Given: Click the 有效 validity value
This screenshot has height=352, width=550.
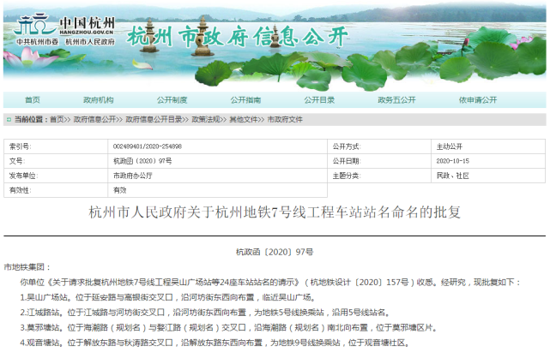Looking at the screenshot, I should 119,190.
